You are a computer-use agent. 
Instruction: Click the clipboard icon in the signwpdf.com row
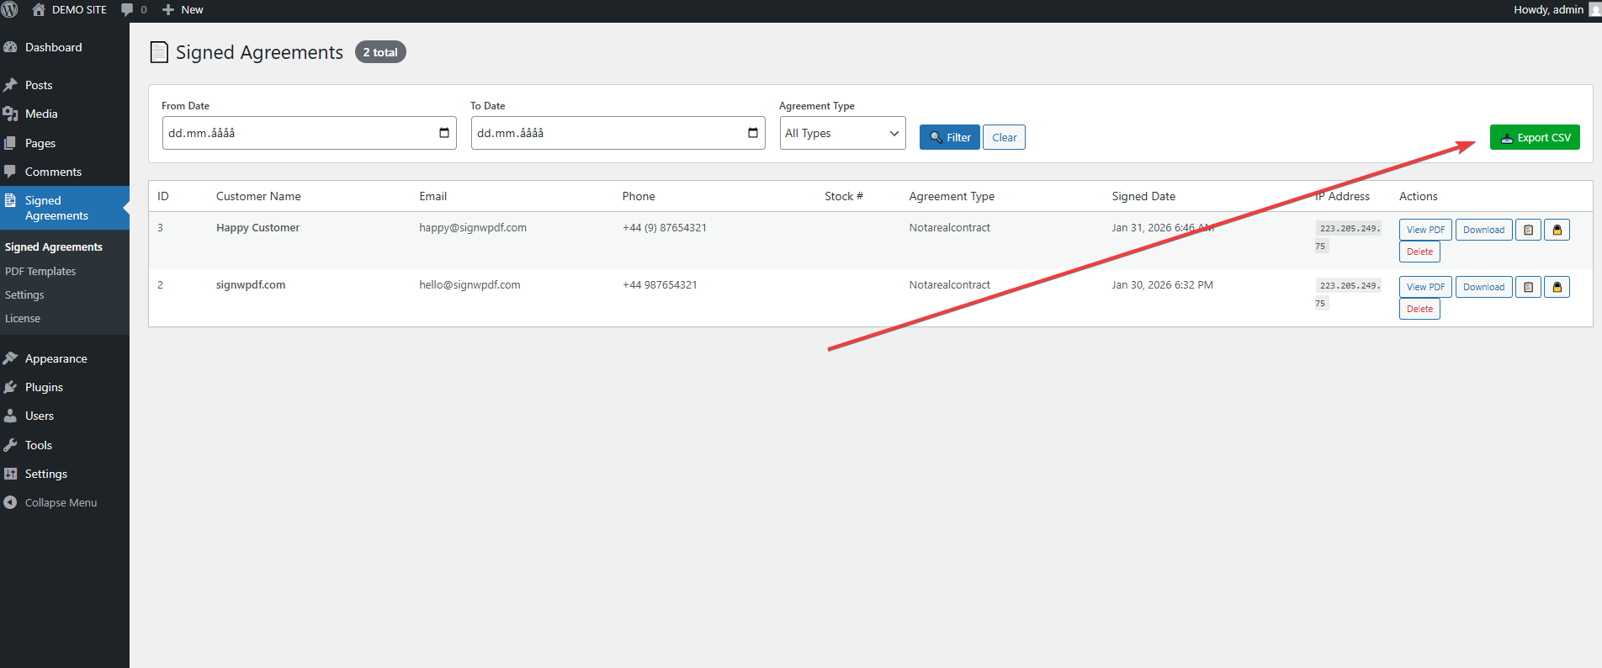(x=1528, y=287)
